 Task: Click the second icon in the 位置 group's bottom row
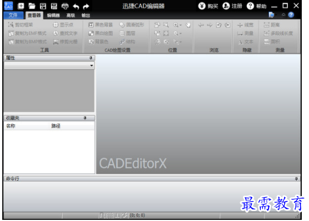(166, 42)
